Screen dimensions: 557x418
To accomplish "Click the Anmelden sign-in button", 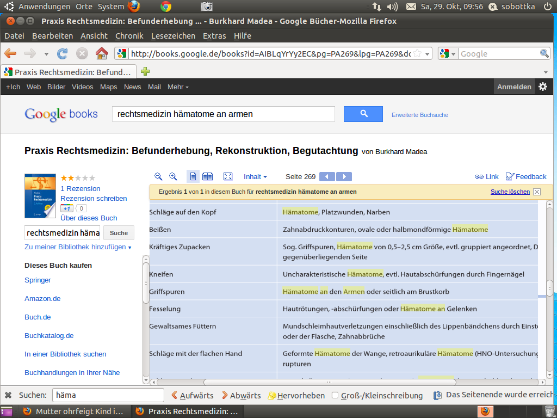I will pos(514,87).
